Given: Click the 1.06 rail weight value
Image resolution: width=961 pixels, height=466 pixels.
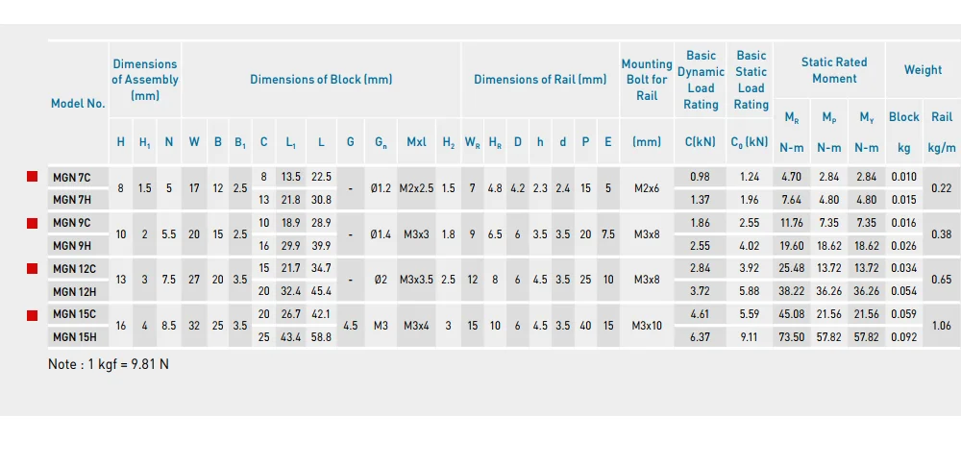Looking at the screenshot, I should pyautogui.click(x=942, y=326).
